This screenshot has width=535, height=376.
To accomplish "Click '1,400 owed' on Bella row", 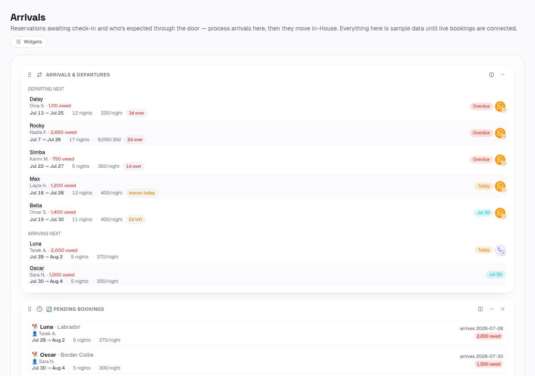I will pos(63,212).
